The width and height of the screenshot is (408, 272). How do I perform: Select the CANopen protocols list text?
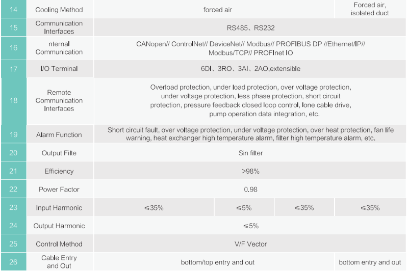coord(250,48)
